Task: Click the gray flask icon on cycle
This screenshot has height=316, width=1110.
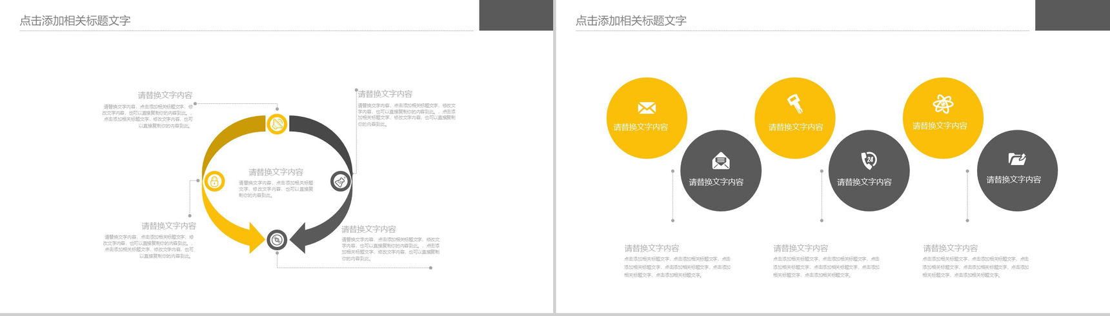Action: (x=340, y=181)
